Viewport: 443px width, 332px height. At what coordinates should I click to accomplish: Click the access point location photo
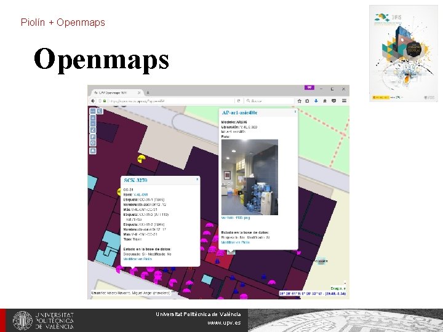(250, 177)
